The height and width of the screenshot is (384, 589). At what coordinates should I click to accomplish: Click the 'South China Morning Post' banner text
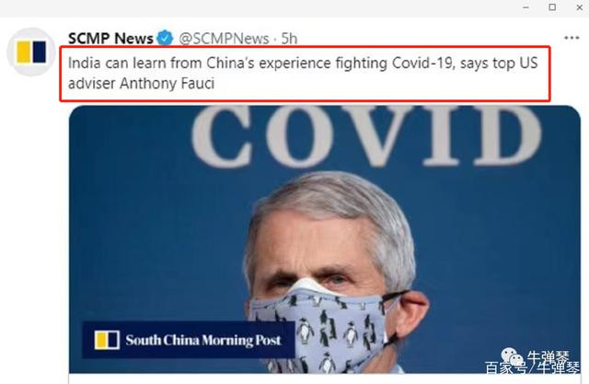pos(203,340)
